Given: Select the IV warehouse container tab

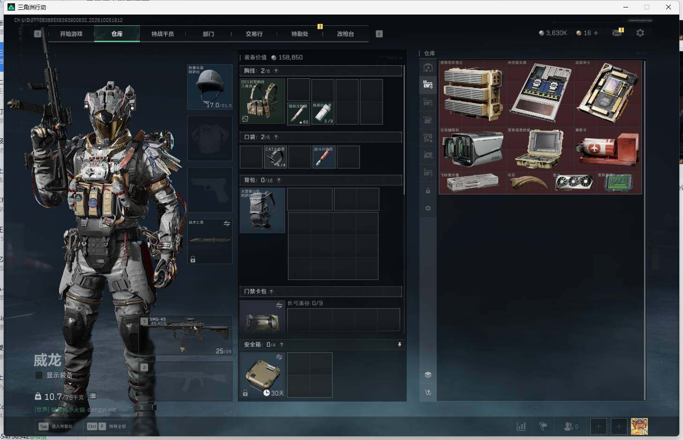Looking at the screenshot, I should (428, 120).
